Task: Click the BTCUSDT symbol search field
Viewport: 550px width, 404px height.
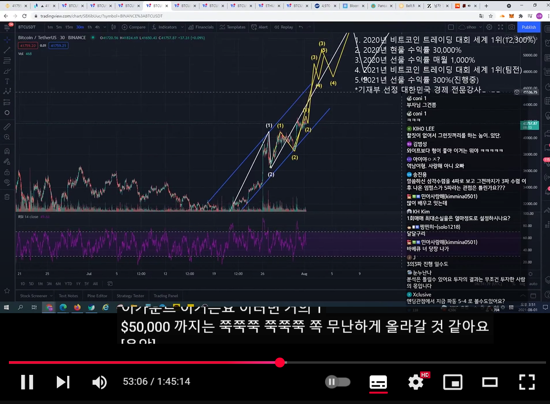Action: tap(28, 27)
